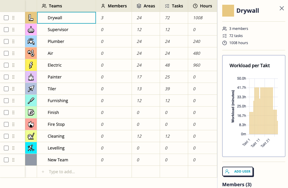Sort by the Teams column header

click(66, 6)
